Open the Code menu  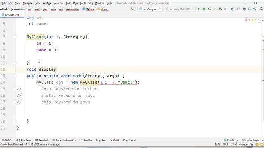pyautogui.click(x=38, y=3)
